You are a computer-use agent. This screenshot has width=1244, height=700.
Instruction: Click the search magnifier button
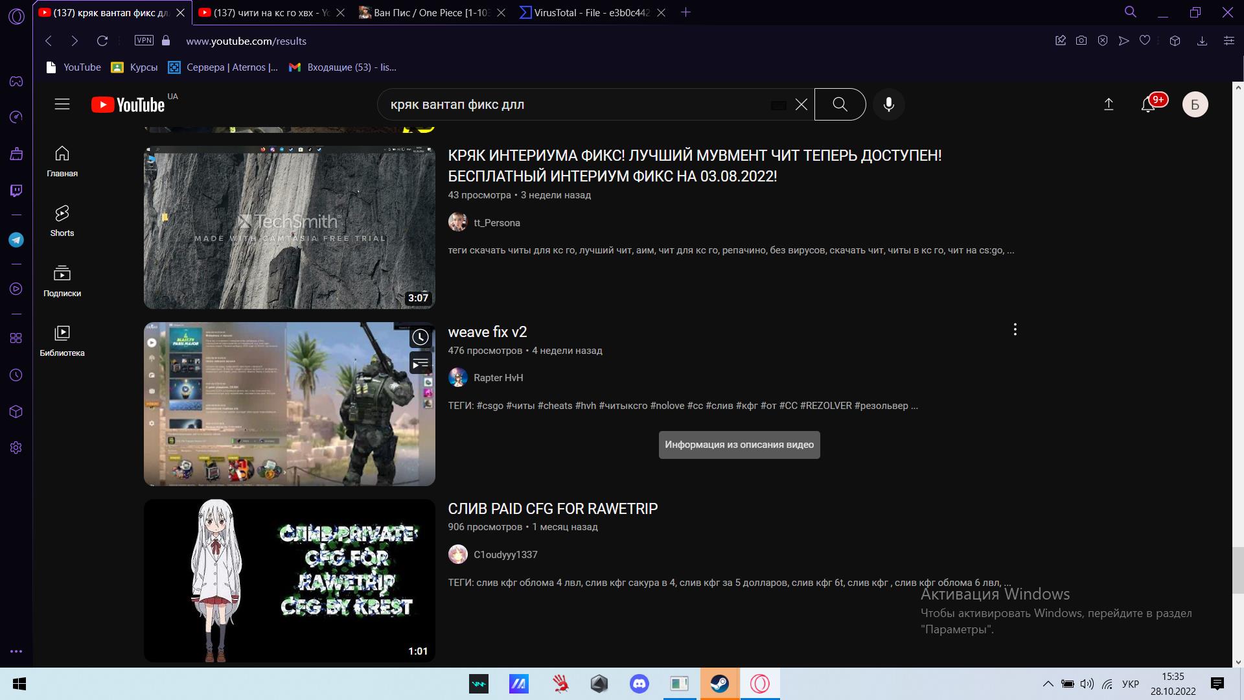tap(840, 104)
